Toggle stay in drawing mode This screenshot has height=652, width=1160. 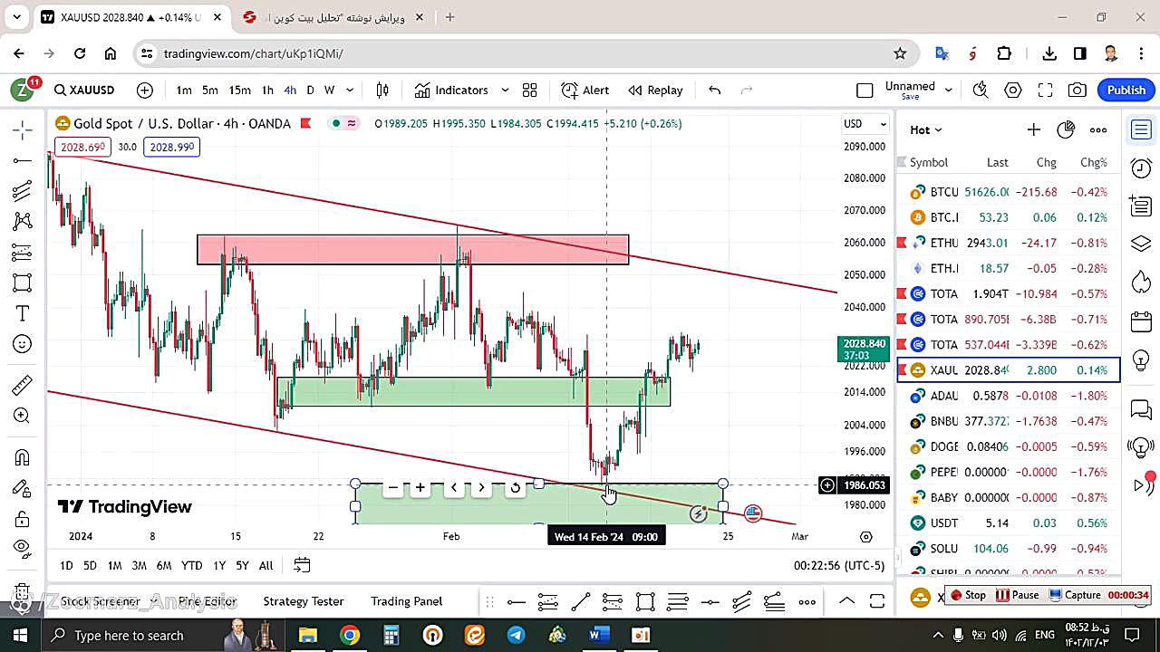(x=22, y=488)
